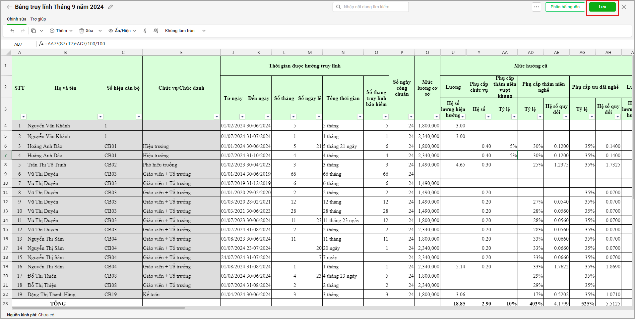Click the decrease decimal places icon

(x=145, y=31)
